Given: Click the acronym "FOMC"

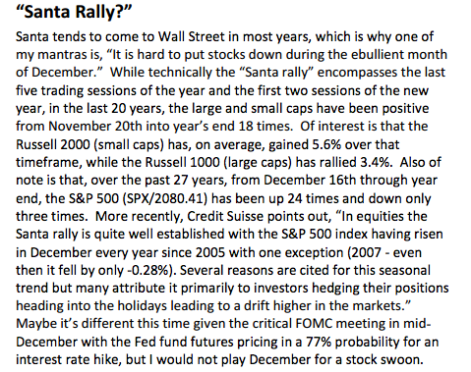Looking at the screenshot, I should (314, 324).
